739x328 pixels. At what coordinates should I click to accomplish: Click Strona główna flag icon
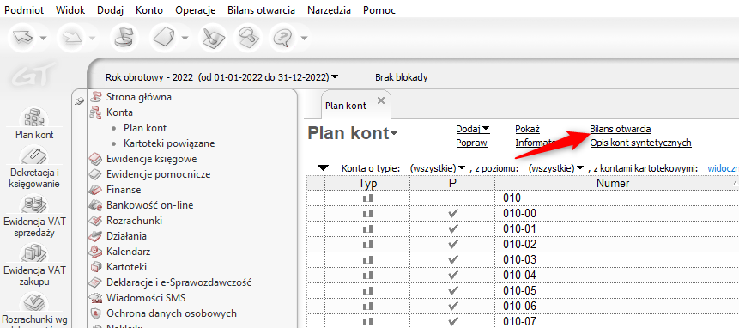pos(95,97)
